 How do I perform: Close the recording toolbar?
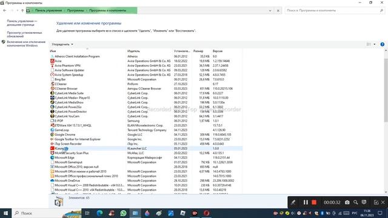pyautogui.click(x=383, y=202)
